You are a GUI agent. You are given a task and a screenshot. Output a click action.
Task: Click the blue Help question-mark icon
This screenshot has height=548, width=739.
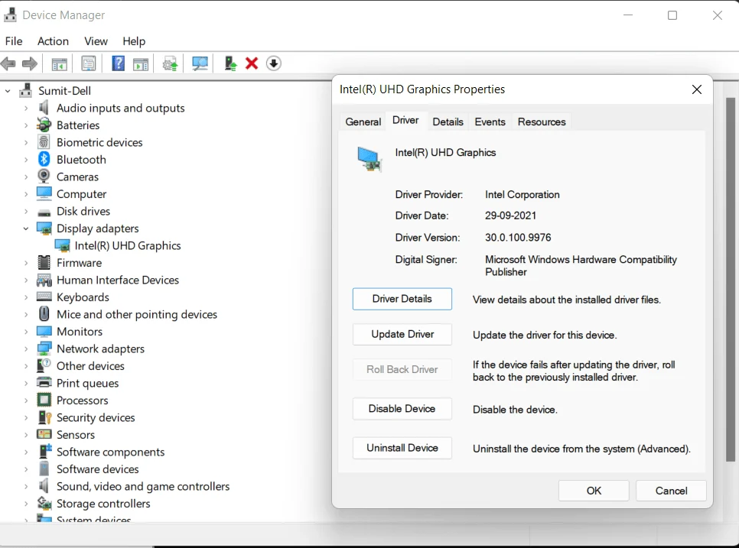(118, 63)
